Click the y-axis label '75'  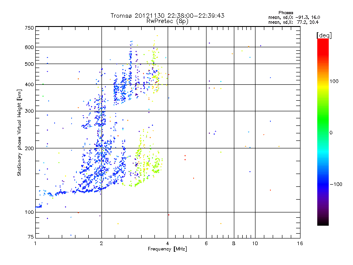coord(31,237)
